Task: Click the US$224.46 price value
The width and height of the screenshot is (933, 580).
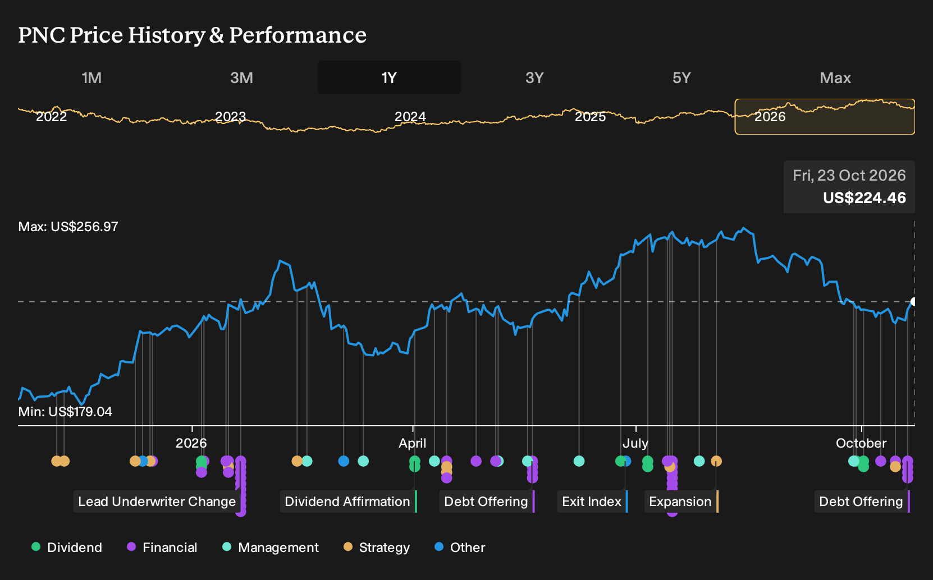Action: pos(865,198)
